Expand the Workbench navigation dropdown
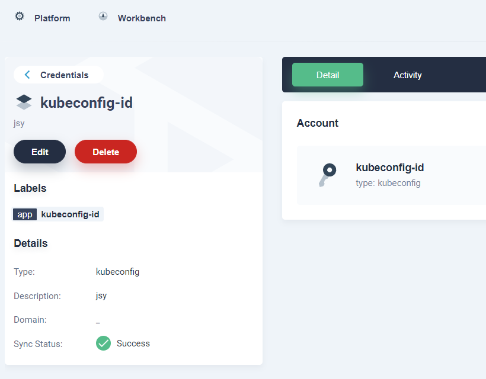Viewport: 486px width, 379px height. tap(142, 18)
